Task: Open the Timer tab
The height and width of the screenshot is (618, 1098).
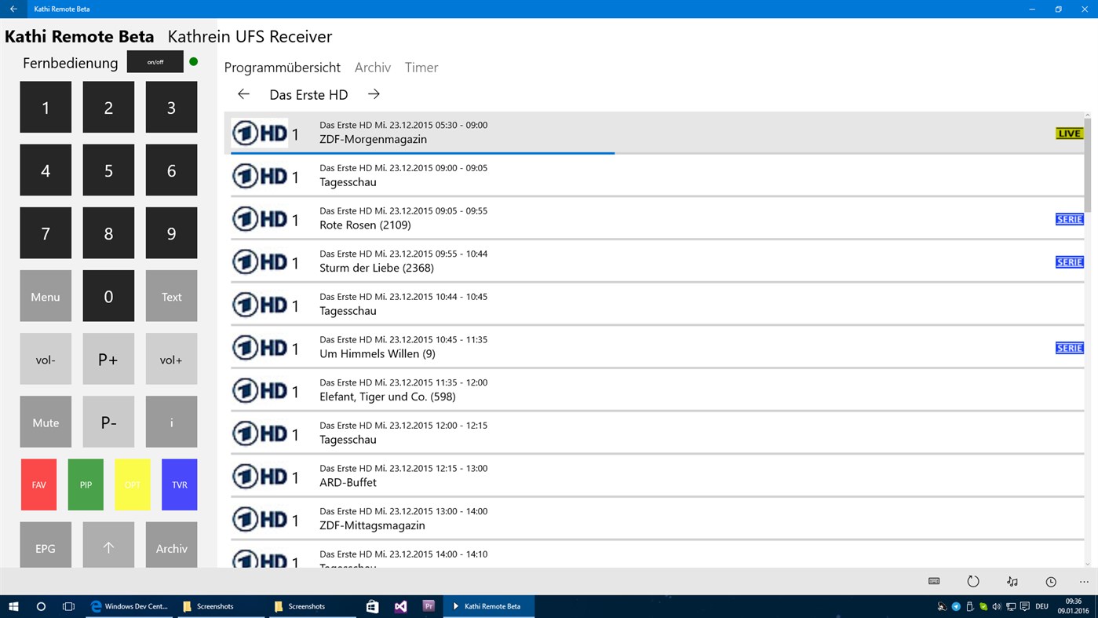Action: coord(421,68)
